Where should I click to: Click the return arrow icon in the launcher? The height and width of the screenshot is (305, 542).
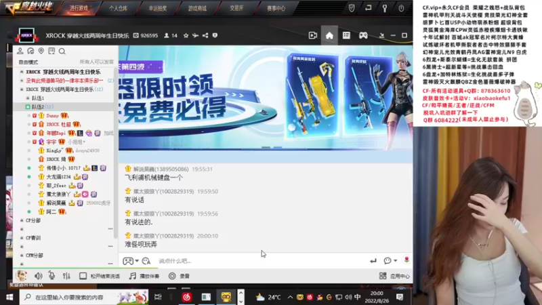click(368, 7)
